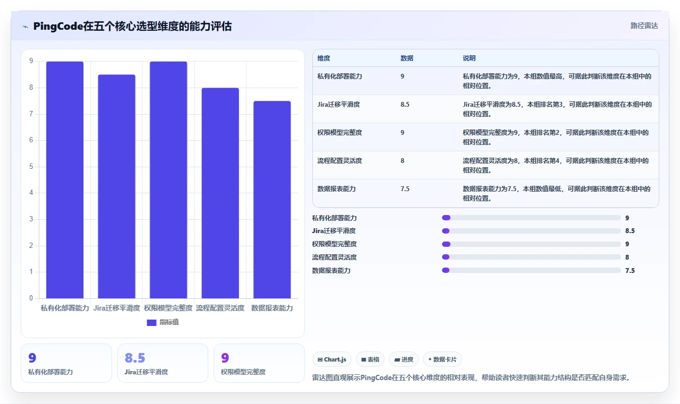
Task: Click the 流程配置灵活度 progress row label
Action: [334, 257]
